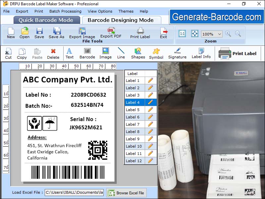Click the New file icon
The height and width of the screenshot is (199, 265).
tap(11, 33)
